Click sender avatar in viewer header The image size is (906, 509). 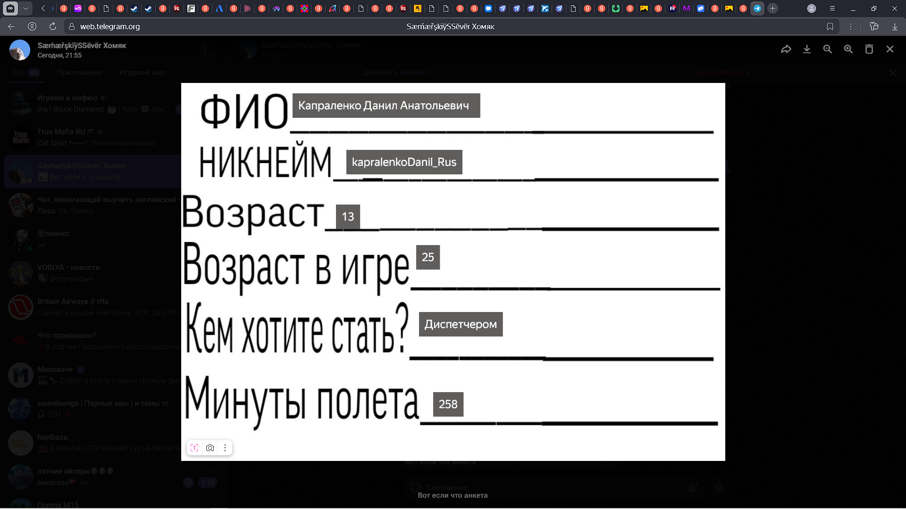20,50
